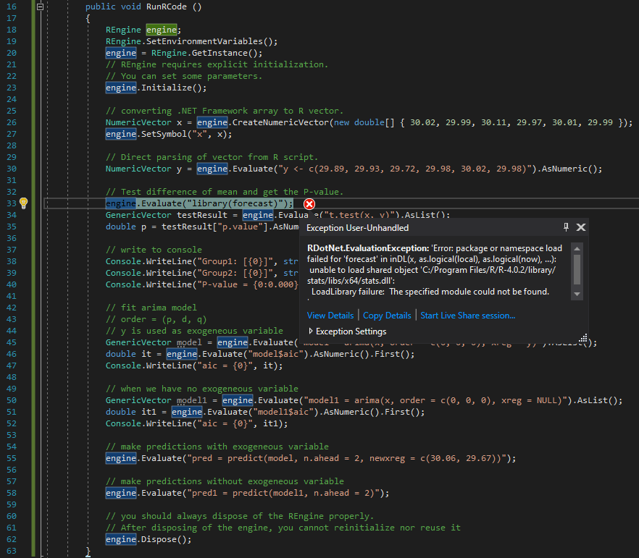Screen dimensions: 639x558
Task: Click the scrollbar up arrow in exception message
Action: pos(577,249)
